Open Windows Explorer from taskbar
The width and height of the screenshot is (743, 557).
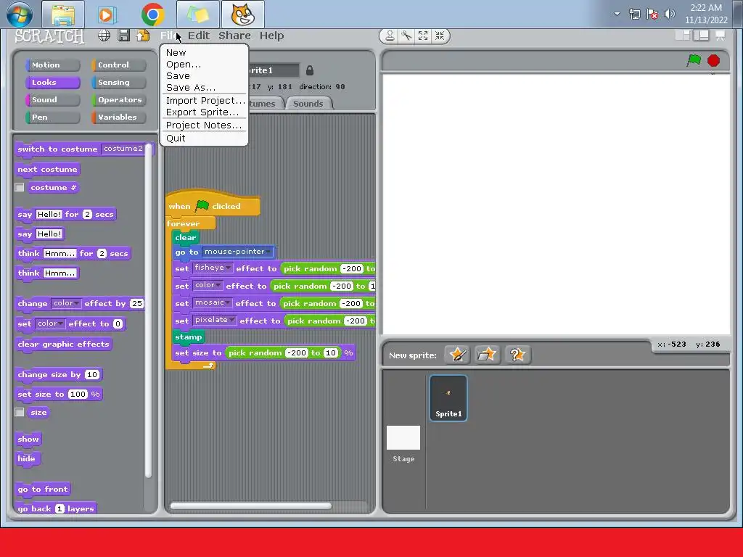coord(63,15)
